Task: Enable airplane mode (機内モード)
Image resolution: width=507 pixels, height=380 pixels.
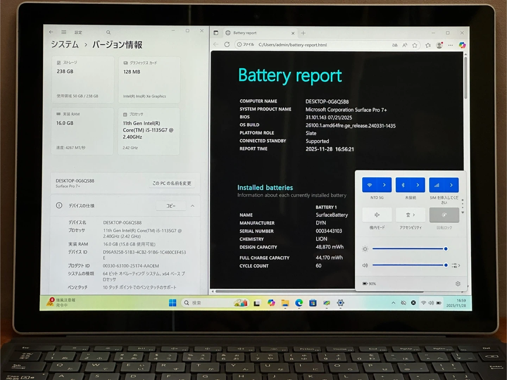Action: click(377, 215)
